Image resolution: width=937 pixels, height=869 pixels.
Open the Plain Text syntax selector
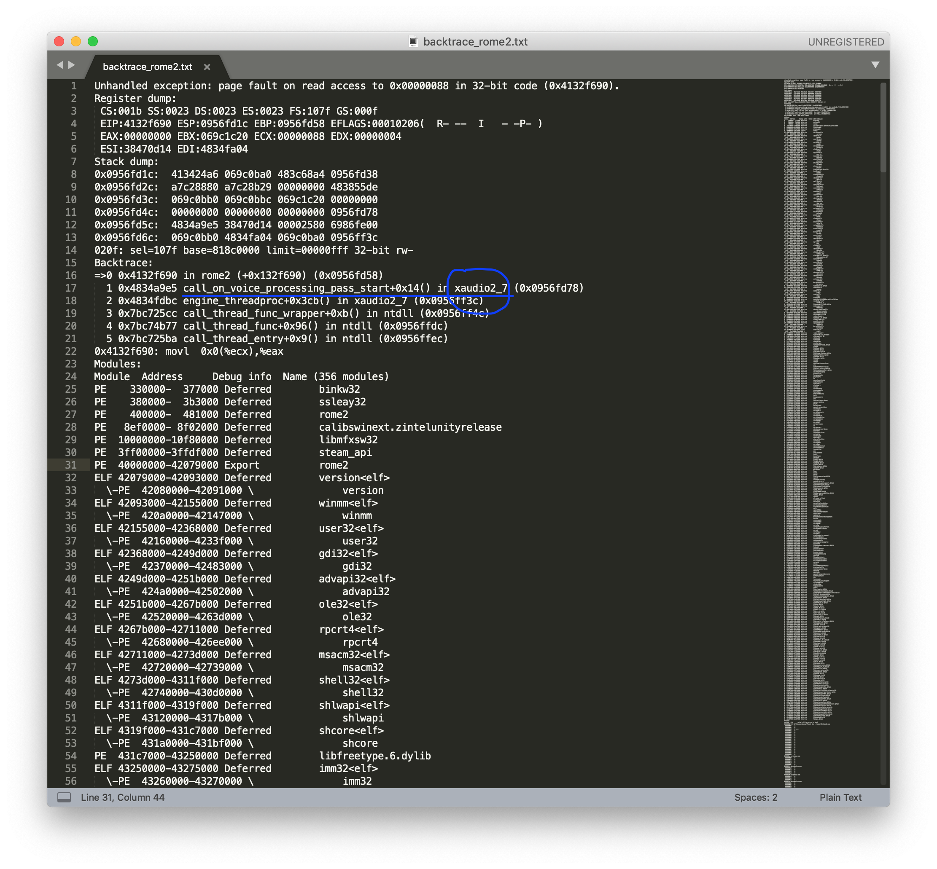pos(840,797)
